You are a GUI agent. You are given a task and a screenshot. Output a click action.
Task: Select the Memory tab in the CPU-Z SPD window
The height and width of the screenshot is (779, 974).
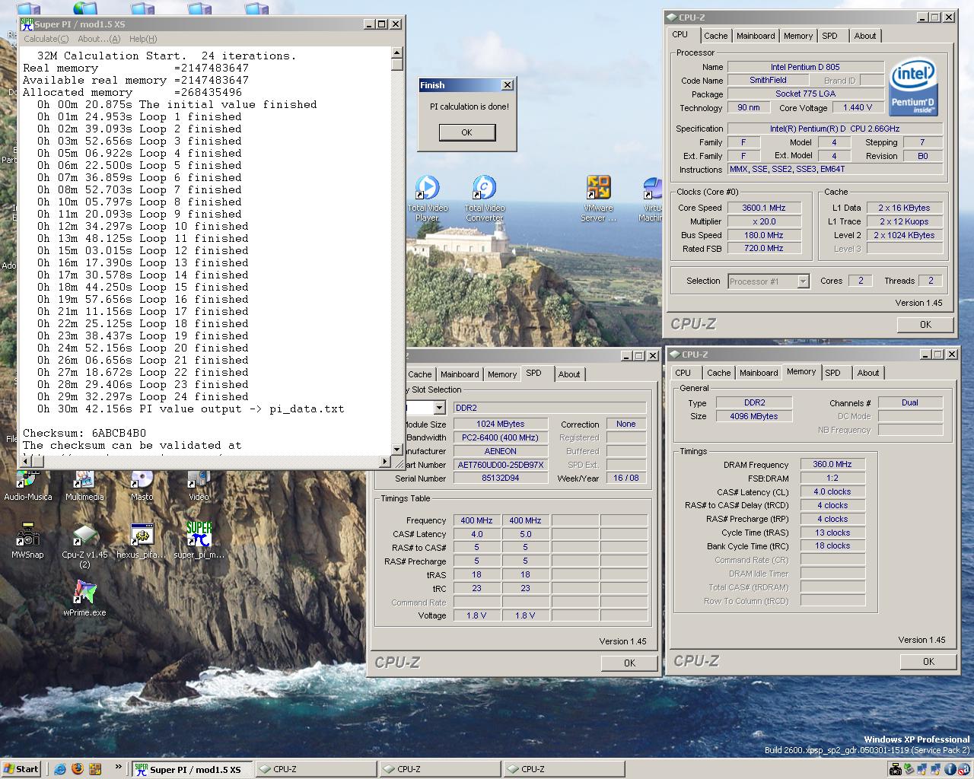click(502, 374)
